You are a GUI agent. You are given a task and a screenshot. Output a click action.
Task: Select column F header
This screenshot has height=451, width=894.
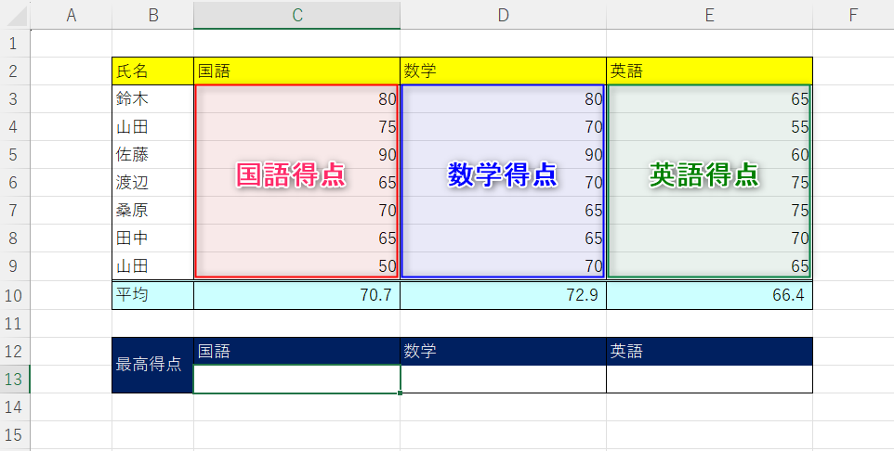[853, 15]
